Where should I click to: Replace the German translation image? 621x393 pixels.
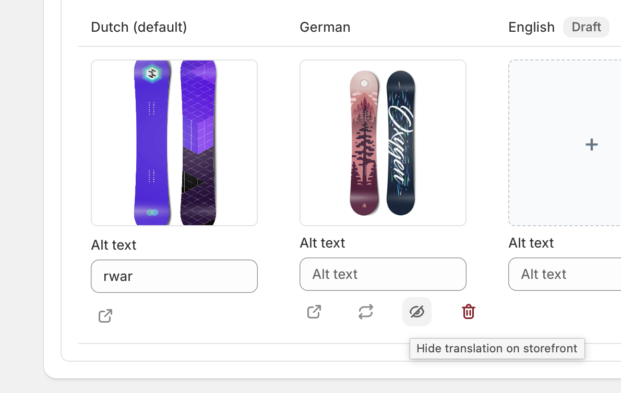point(365,312)
